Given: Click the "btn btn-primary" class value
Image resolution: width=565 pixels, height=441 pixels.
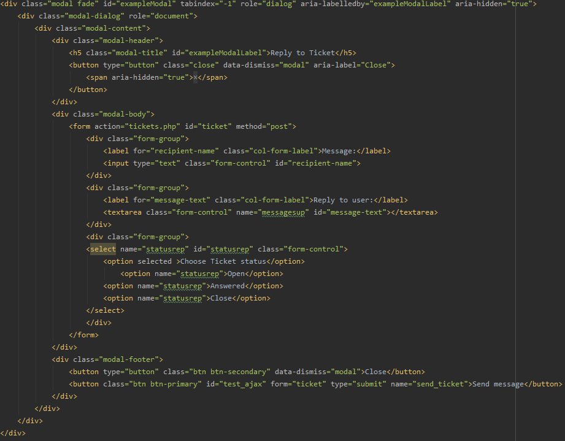Looking at the screenshot, I should click(x=166, y=384).
